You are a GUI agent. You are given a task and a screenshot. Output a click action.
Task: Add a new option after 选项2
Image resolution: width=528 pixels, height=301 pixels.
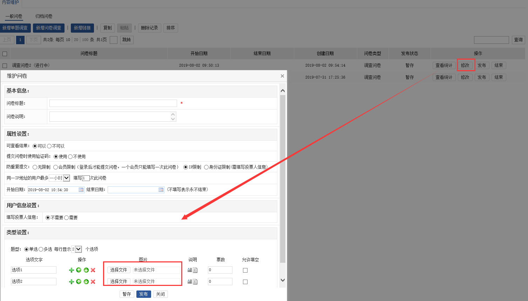pos(71,282)
